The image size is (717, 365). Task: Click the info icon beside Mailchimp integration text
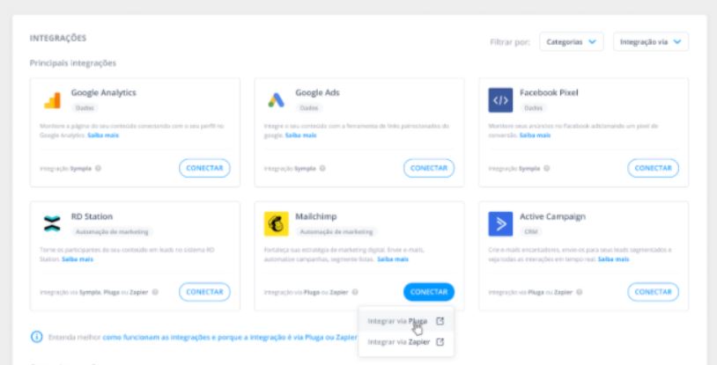tap(354, 292)
